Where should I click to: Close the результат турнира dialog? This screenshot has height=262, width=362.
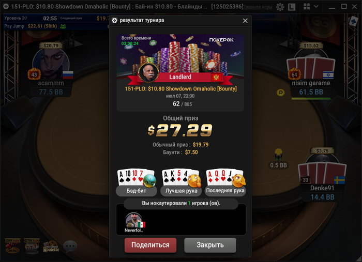(x=245, y=21)
